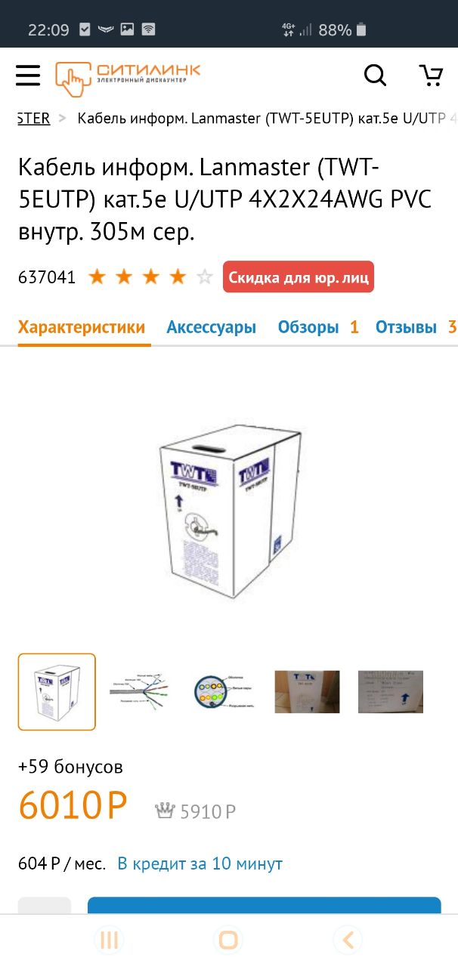
Task: Open the search magnifier
Action: [375, 75]
